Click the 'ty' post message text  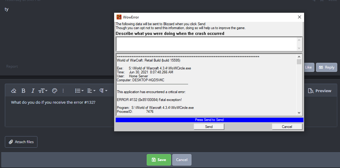click(6, 9)
